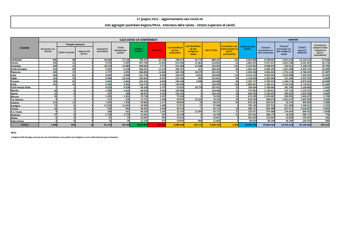This screenshot has height=229, width=354.
Task: Select the Ricoverati con sintomi header
Action: point(49,49)
